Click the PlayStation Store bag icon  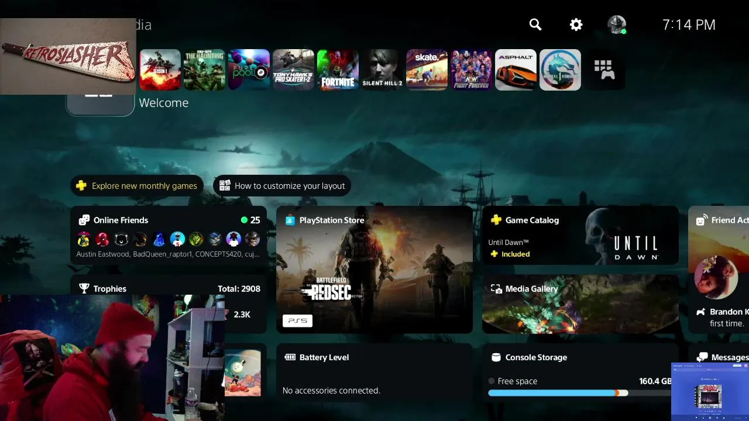[x=290, y=220]
